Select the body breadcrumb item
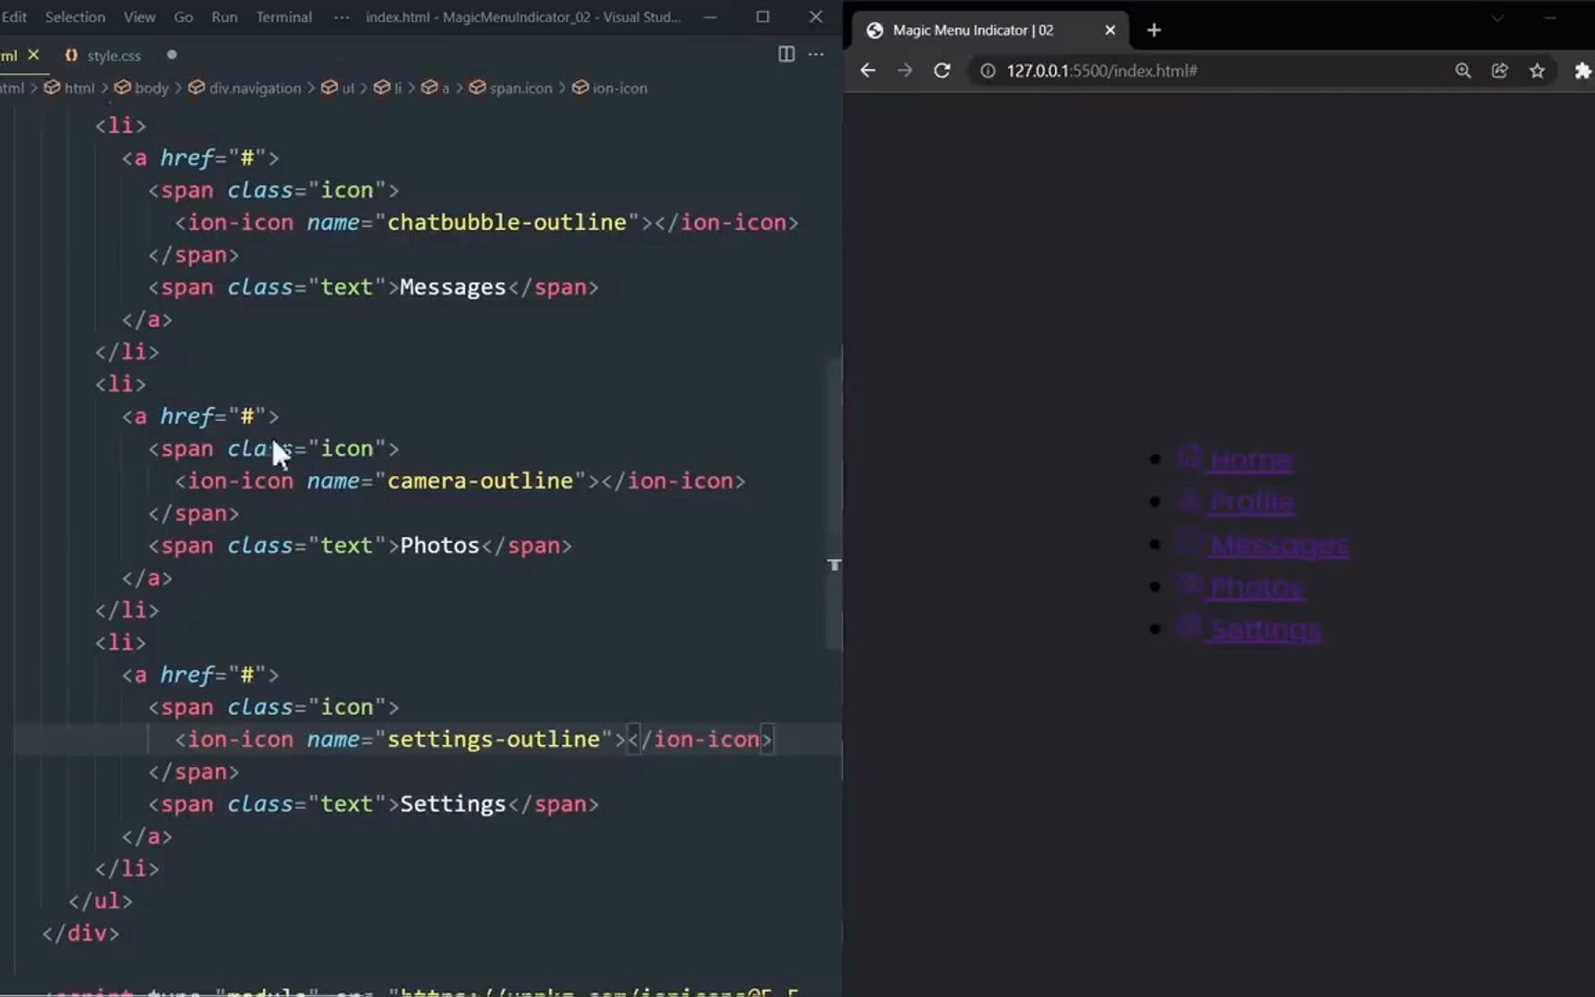This screenshot has width=1595, height=997. pos(142,88)
